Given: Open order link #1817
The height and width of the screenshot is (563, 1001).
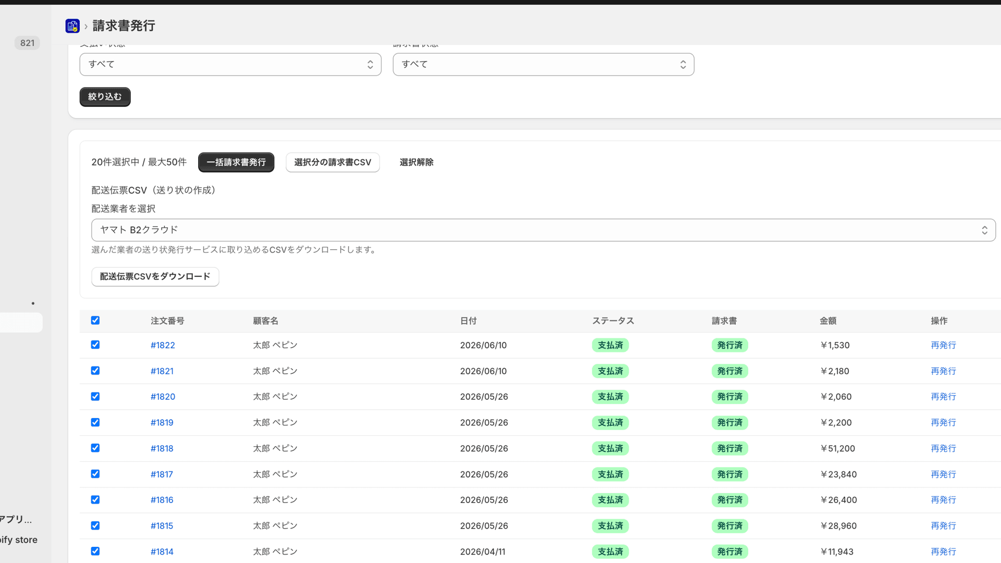Looking at the screenshot, I should 162,474.
